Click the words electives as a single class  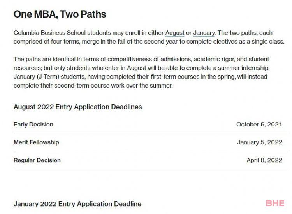click(x=248, y=42)
